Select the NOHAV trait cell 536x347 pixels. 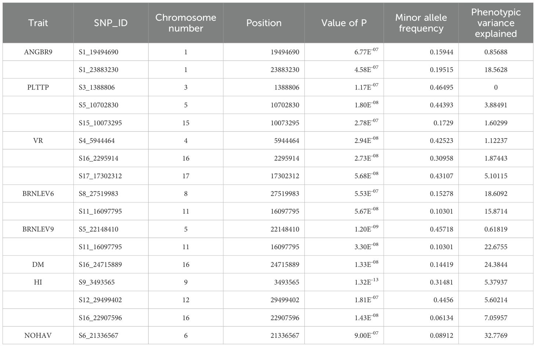point(38,335)
